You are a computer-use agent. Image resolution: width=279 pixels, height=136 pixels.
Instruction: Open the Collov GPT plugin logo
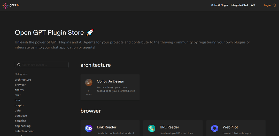click(x=89, y=82)
